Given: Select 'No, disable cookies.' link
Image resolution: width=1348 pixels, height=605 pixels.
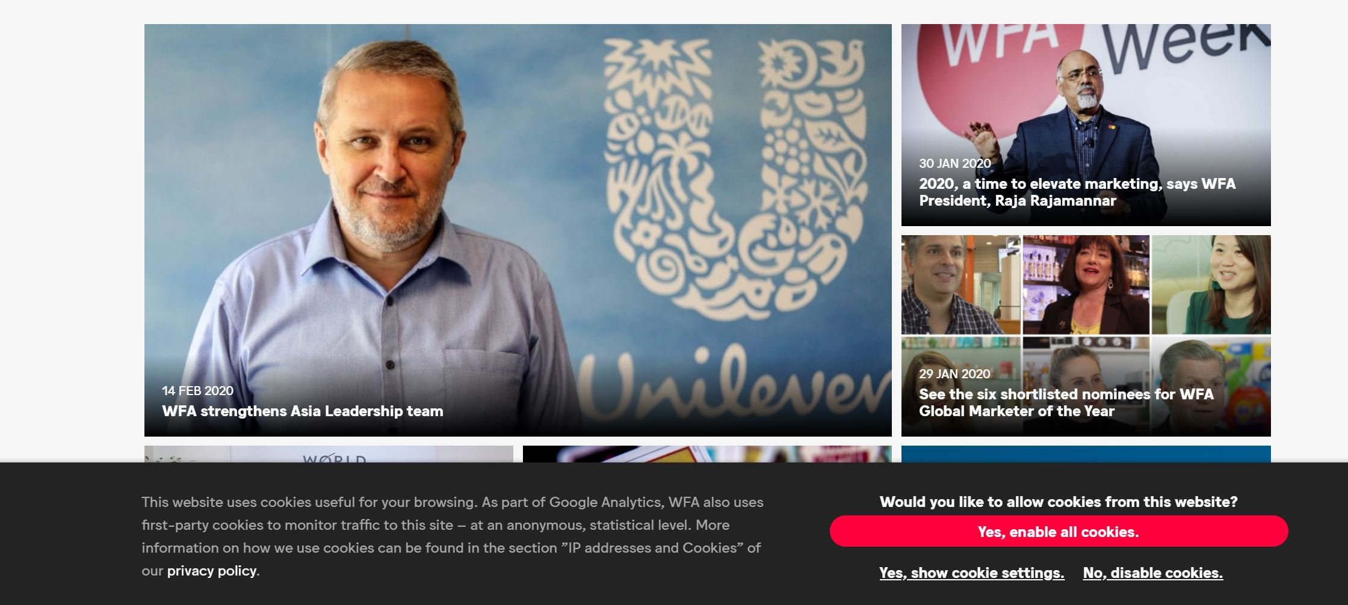Looking at the screenshot, I should click(1152, 573).
